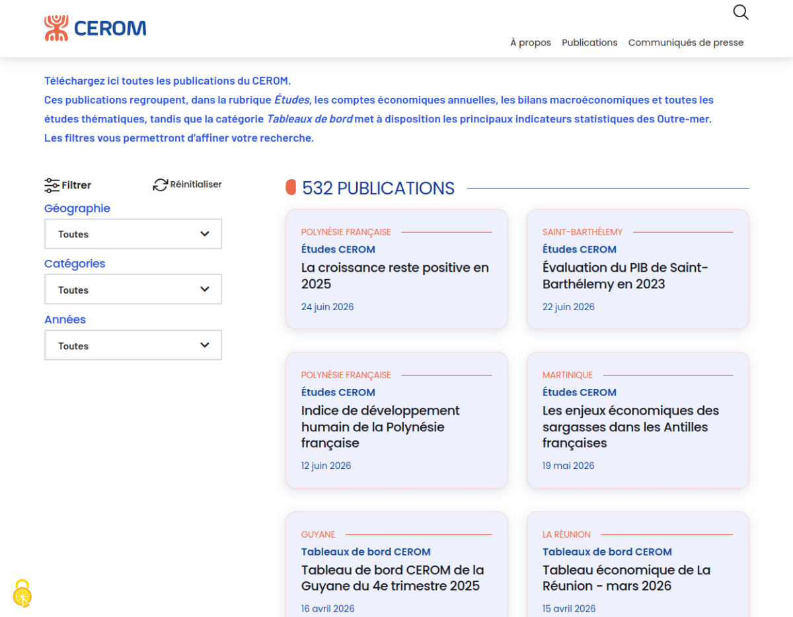Open the À propos menu
This screenshot has width=793, height=617.
[531, 42]
